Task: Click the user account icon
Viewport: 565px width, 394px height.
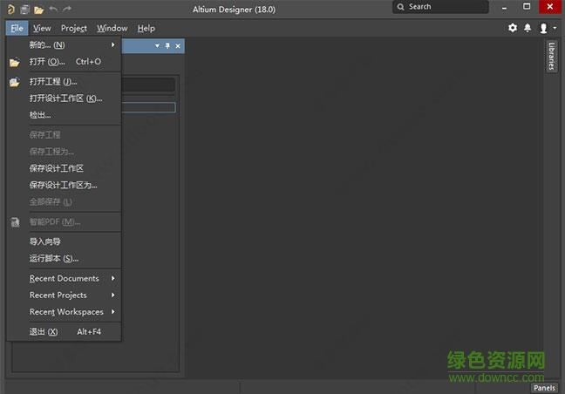Action: [x=543, y=28]
